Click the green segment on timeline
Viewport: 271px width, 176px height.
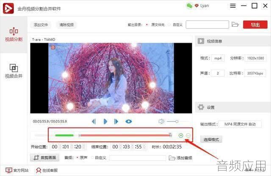64,135
